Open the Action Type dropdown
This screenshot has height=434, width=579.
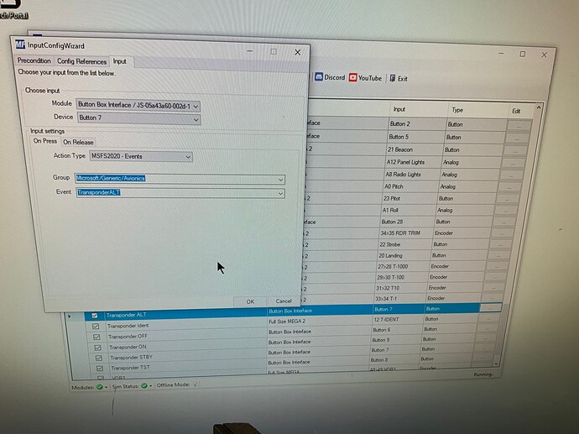pyautogui.click(x=188, y=157)
